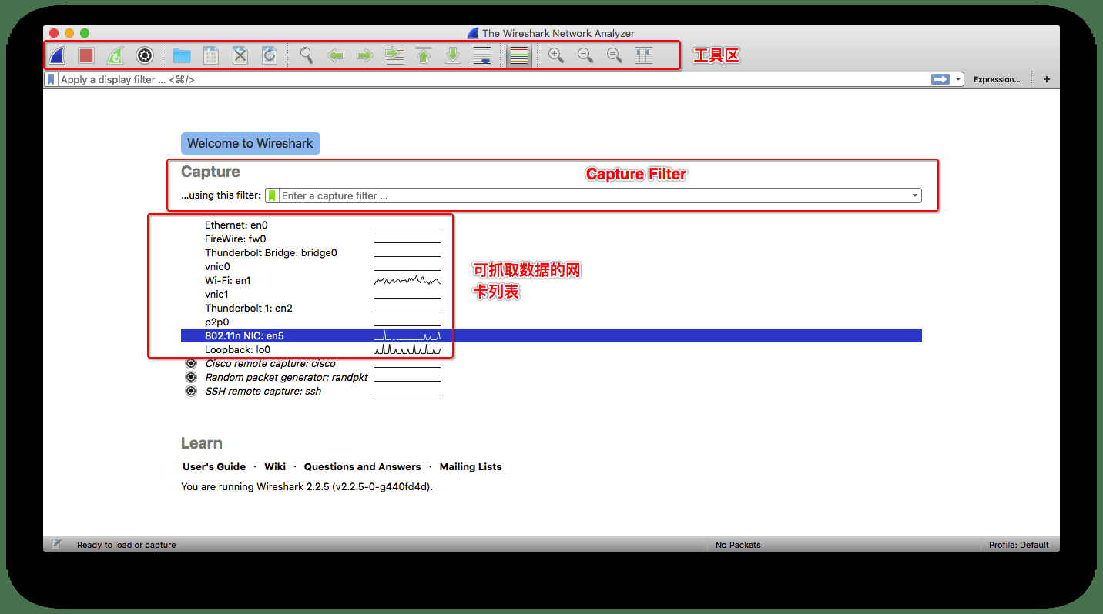Apply display filter with blue arrow button
The width and height of the screenshot is (1103, 614).
pos(940,79)
